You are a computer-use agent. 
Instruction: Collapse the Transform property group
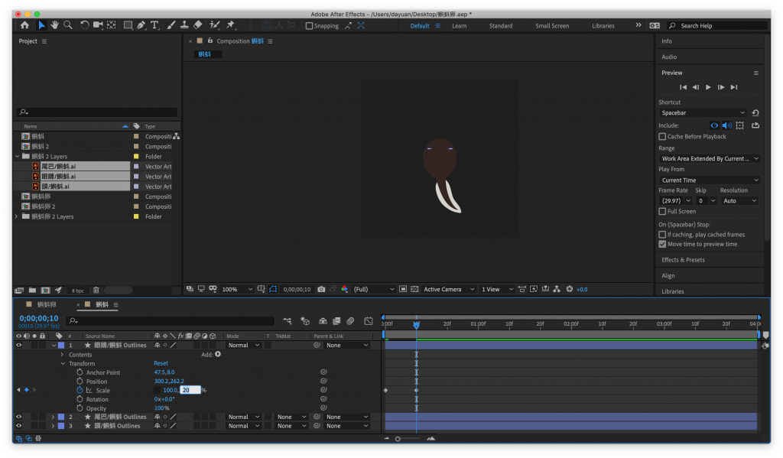[63, 364]
